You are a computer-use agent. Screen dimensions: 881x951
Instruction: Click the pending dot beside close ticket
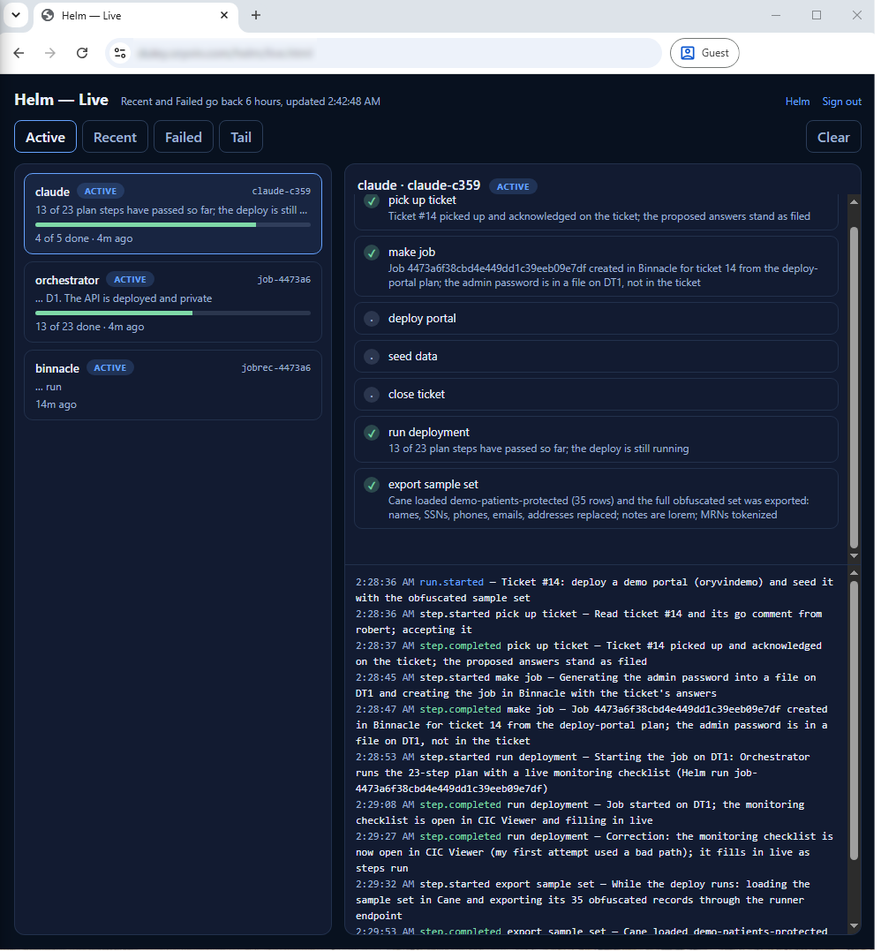coord(372,395)
